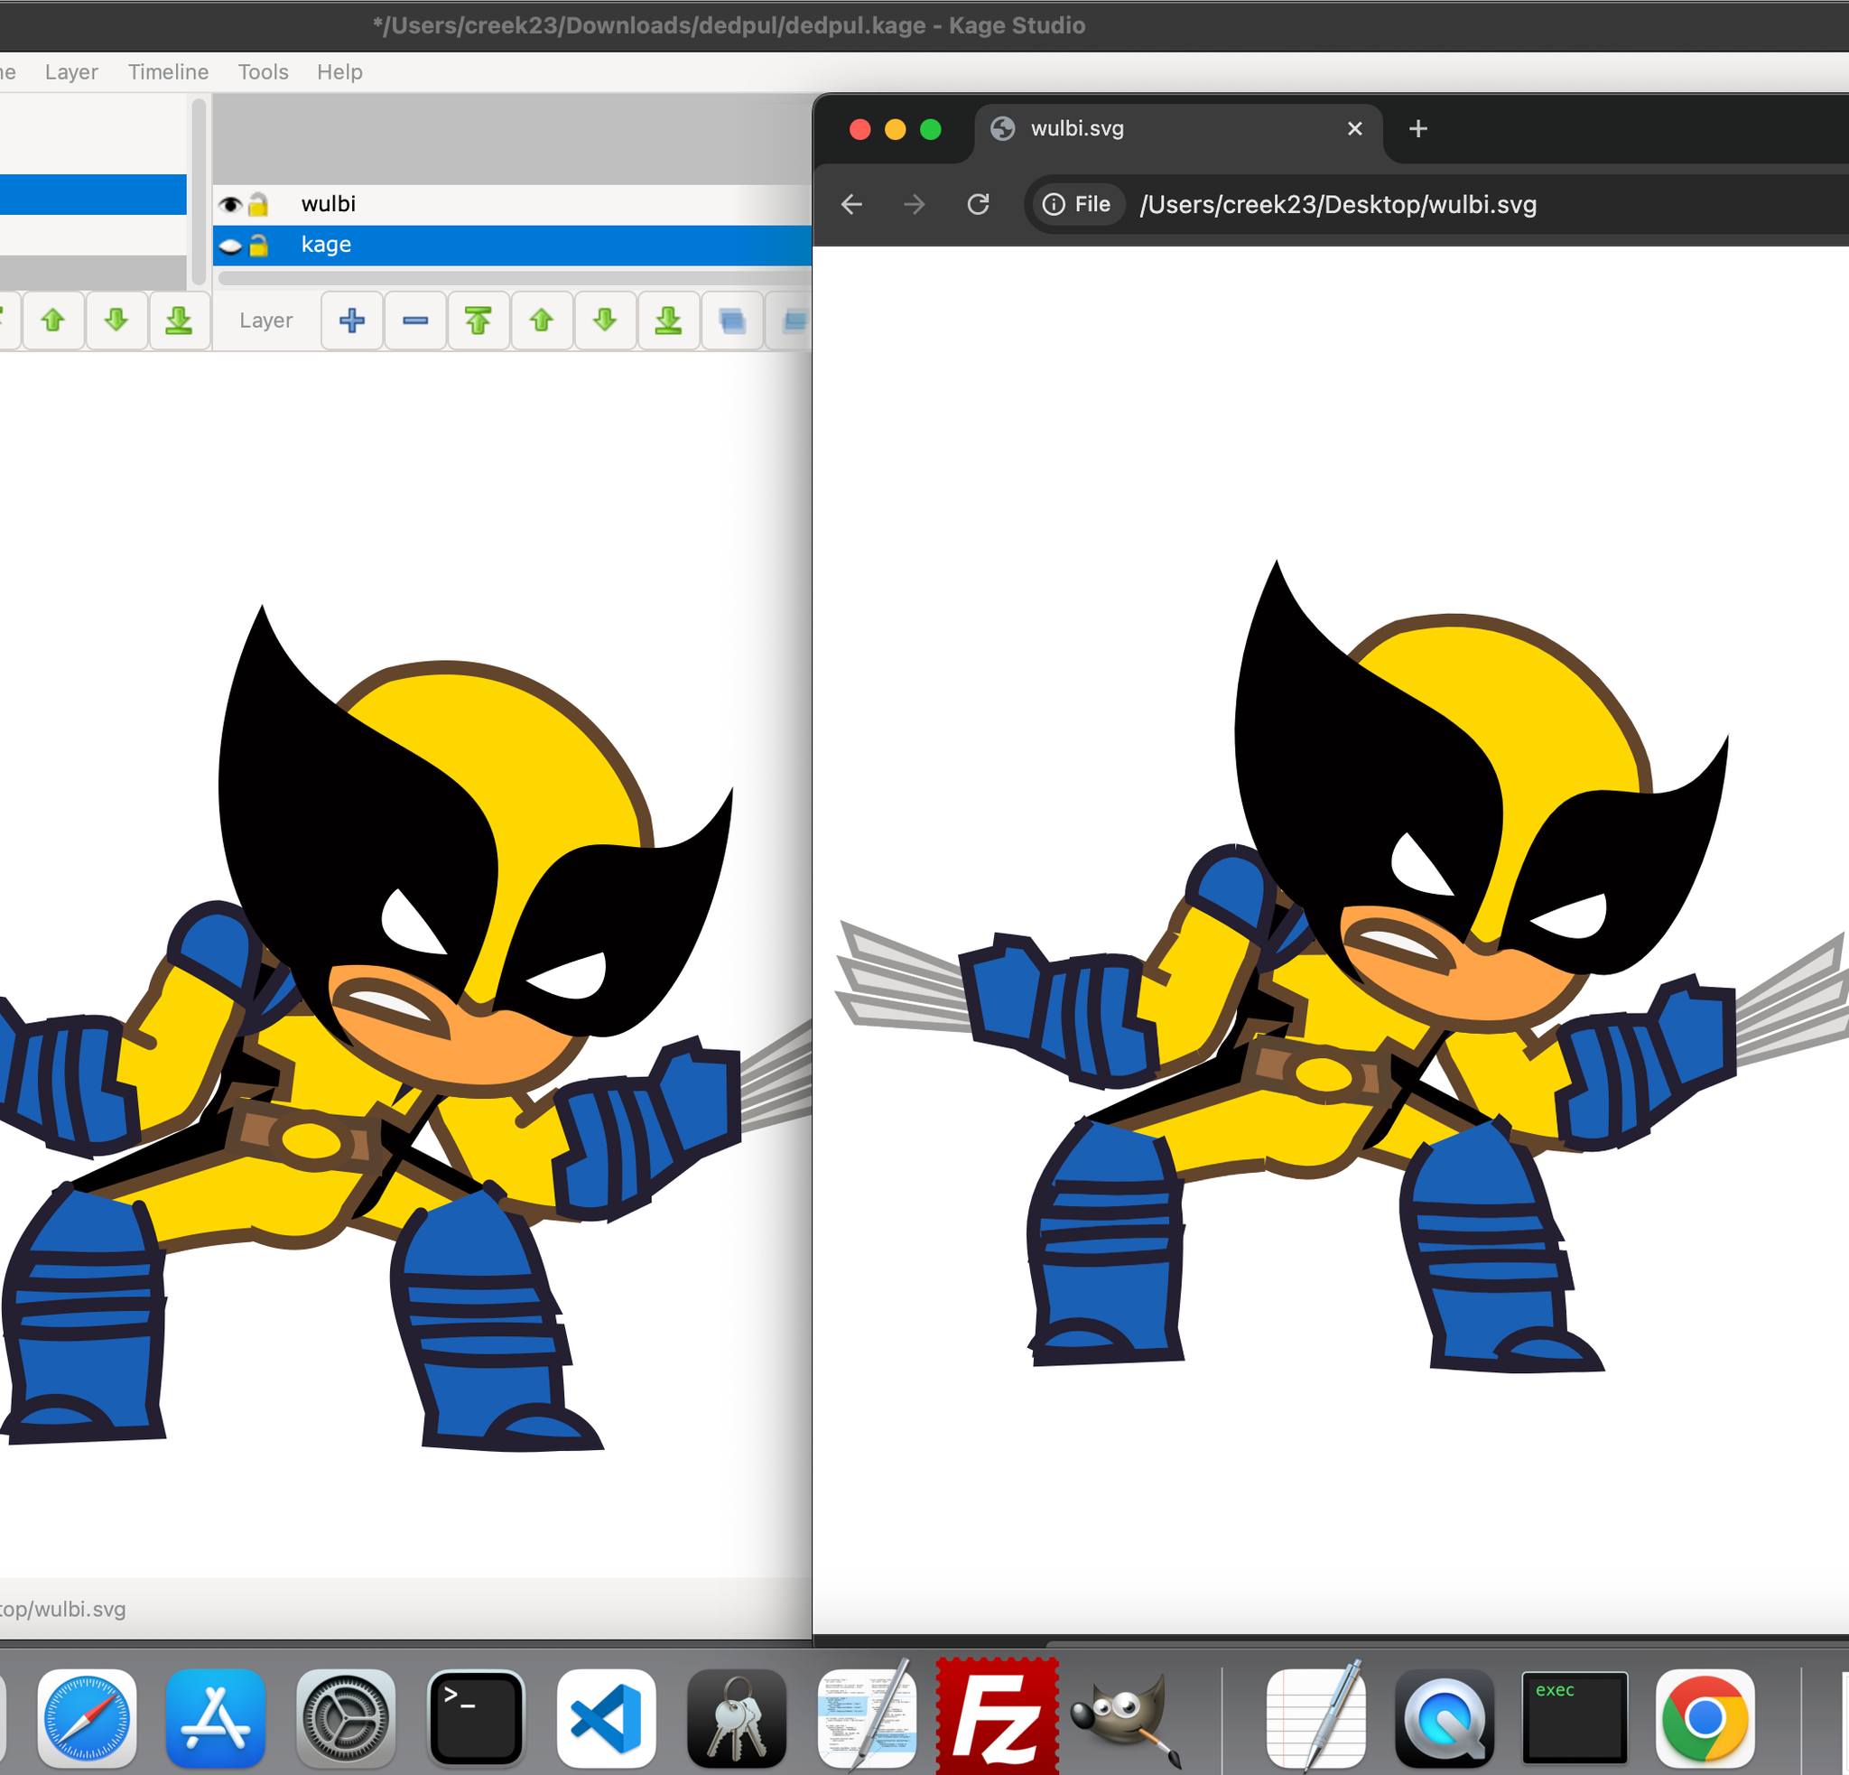
Task: Open the Help menu
Action: pyautogui.click(x=339, y=71)
